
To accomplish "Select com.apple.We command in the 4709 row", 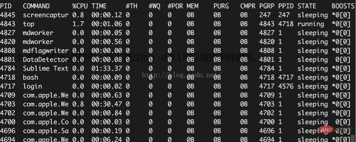I will coord(45,95).
